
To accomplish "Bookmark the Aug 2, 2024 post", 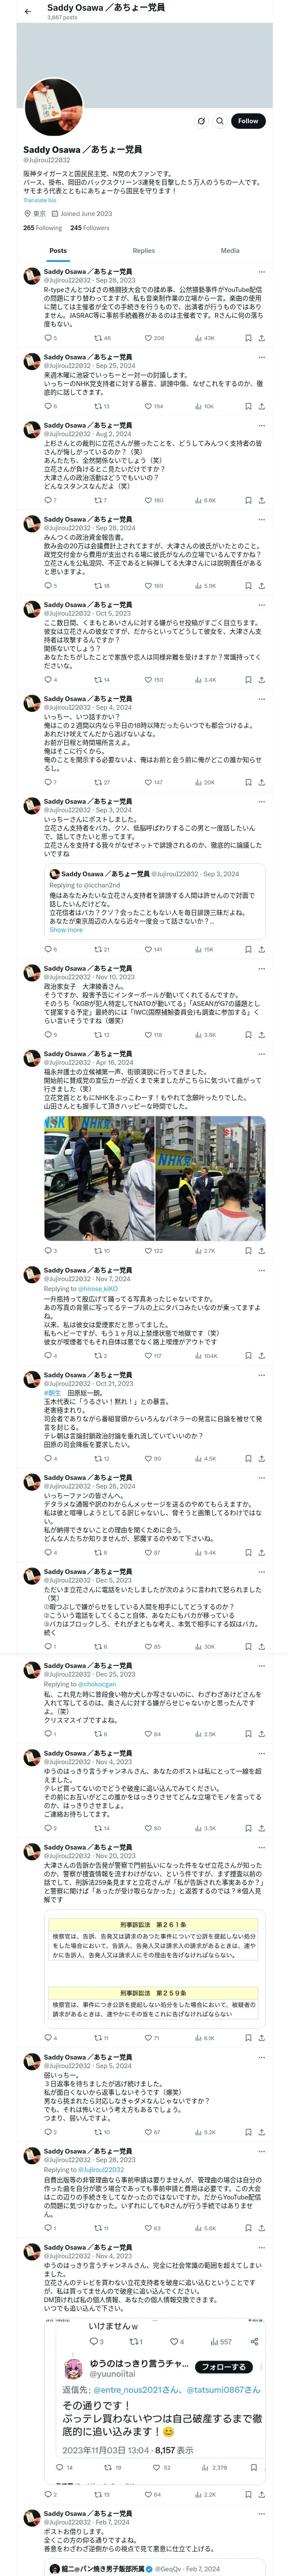I will click(248, 500).
